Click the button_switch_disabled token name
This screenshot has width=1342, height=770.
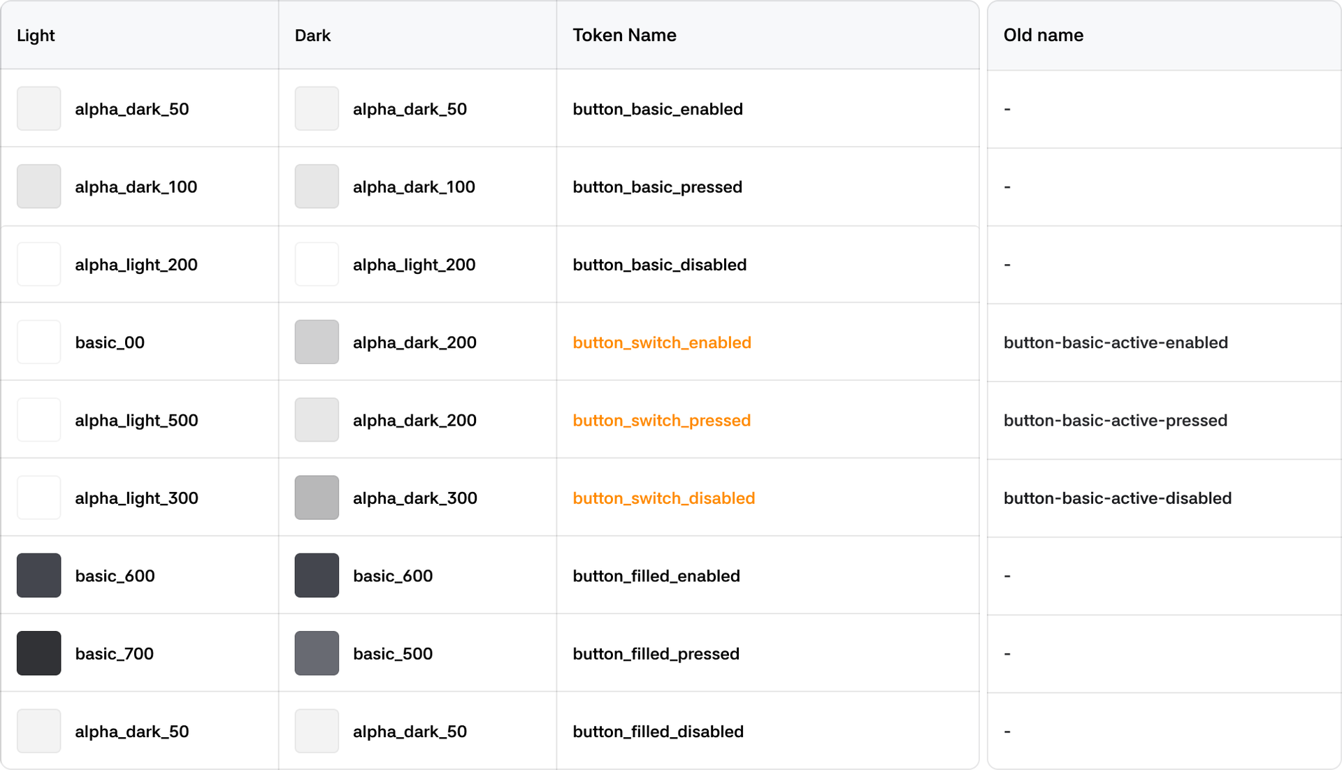coord(663,498)
